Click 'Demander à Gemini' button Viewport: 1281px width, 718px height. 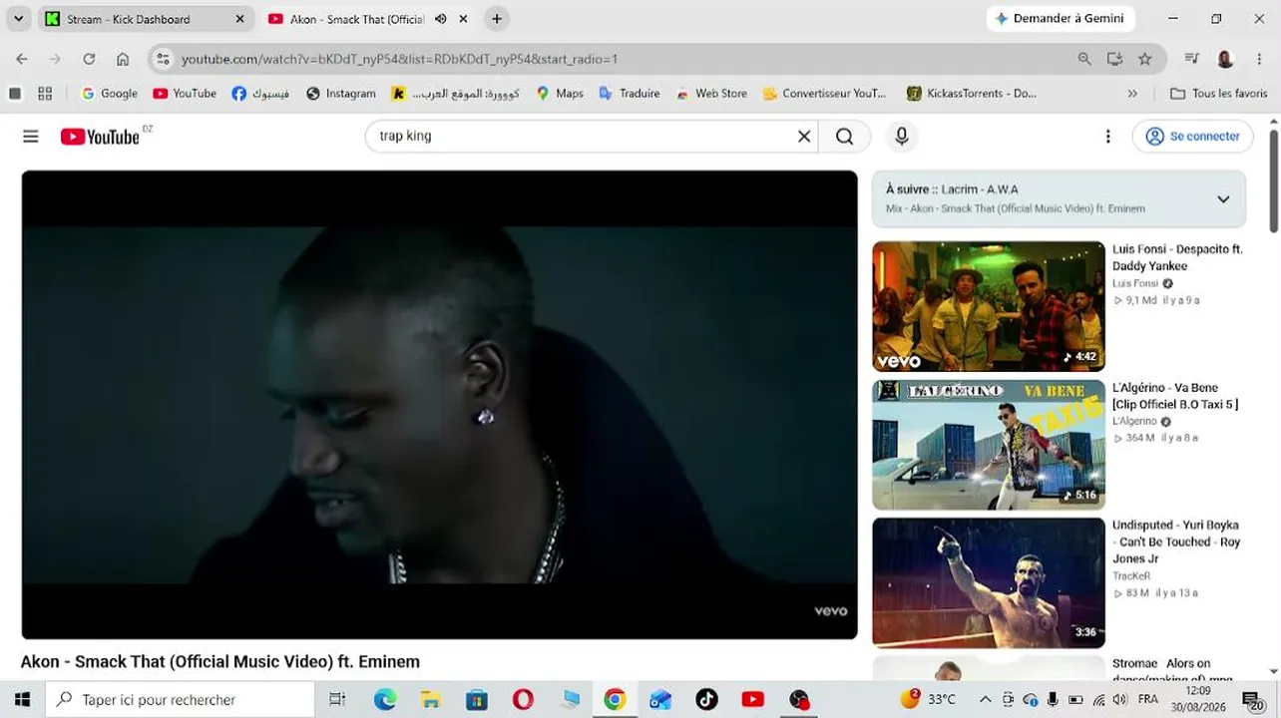[1059, 19]
